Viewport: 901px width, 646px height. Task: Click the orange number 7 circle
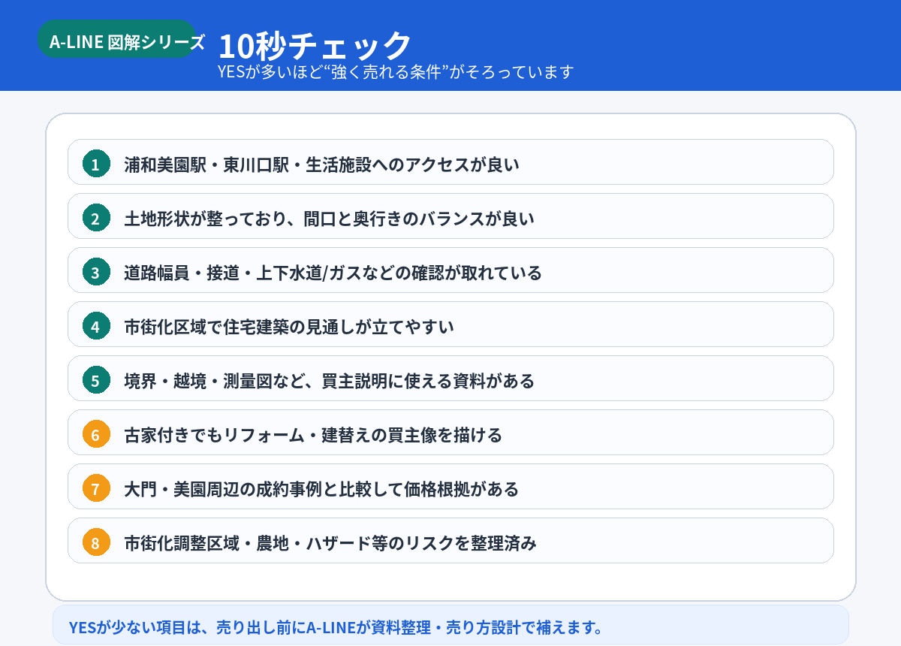tap(95, 488)
